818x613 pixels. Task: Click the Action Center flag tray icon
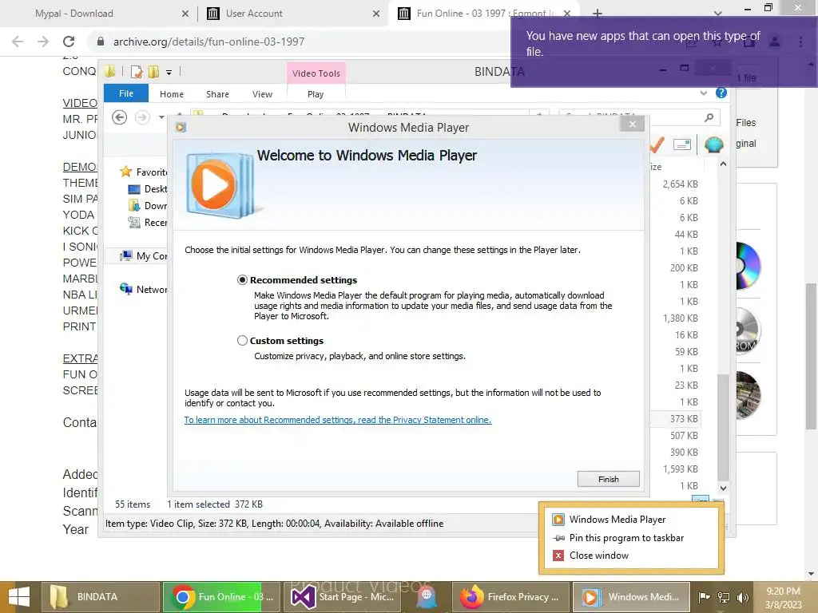(704, 597)
